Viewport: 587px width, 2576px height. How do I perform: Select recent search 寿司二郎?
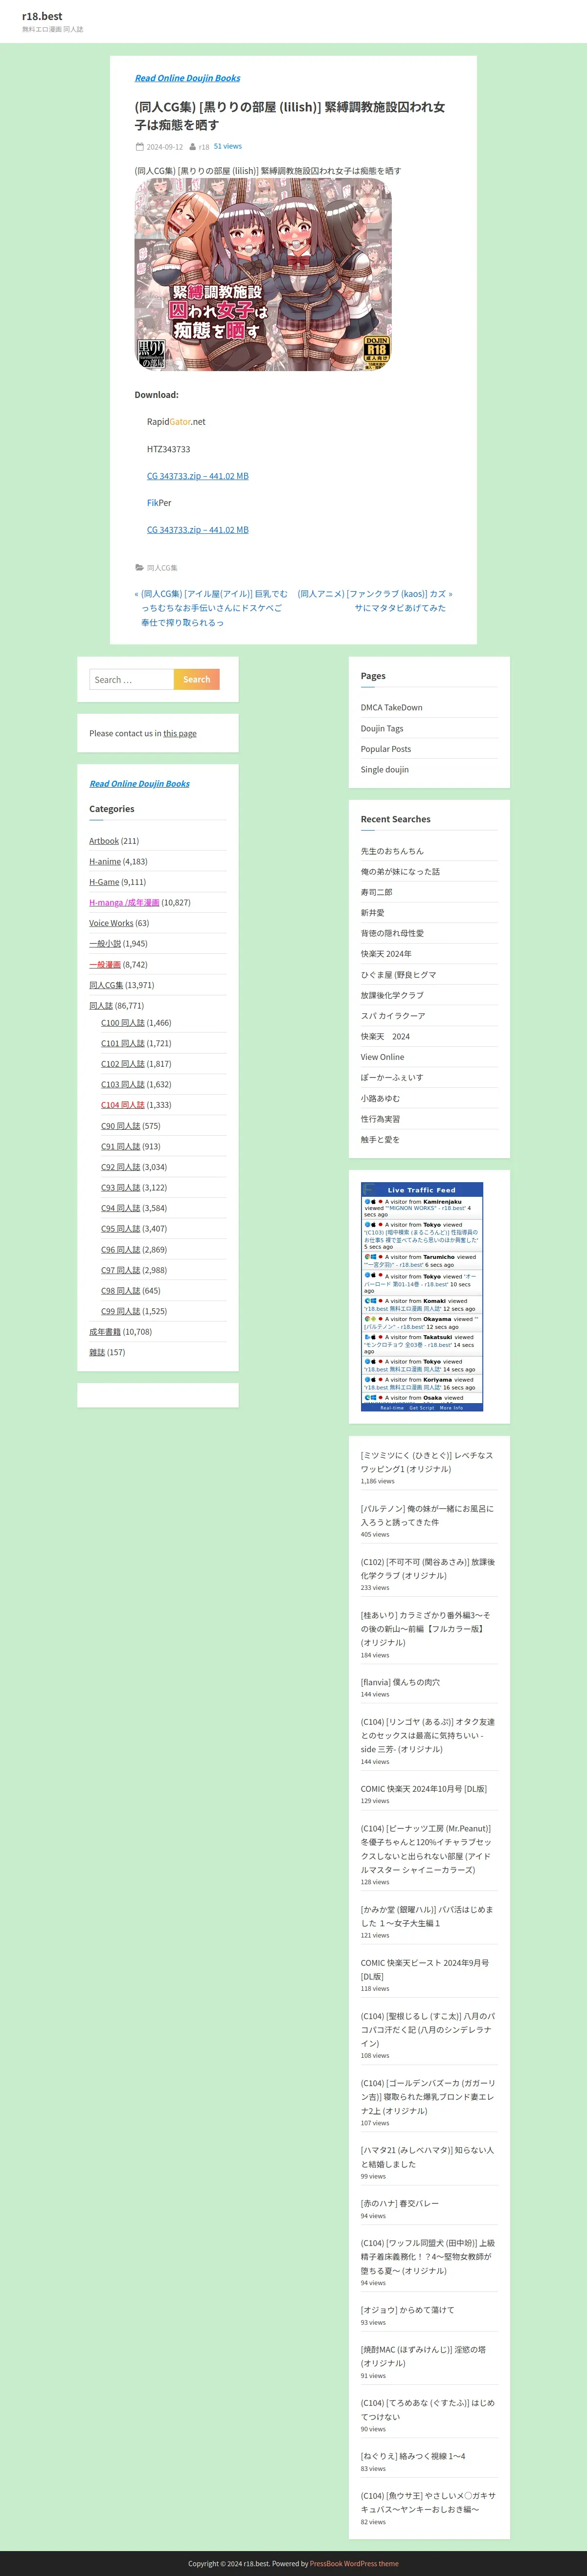pos(377,892)
